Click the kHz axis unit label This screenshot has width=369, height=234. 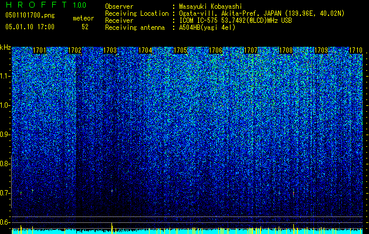[x=5, y=47]
